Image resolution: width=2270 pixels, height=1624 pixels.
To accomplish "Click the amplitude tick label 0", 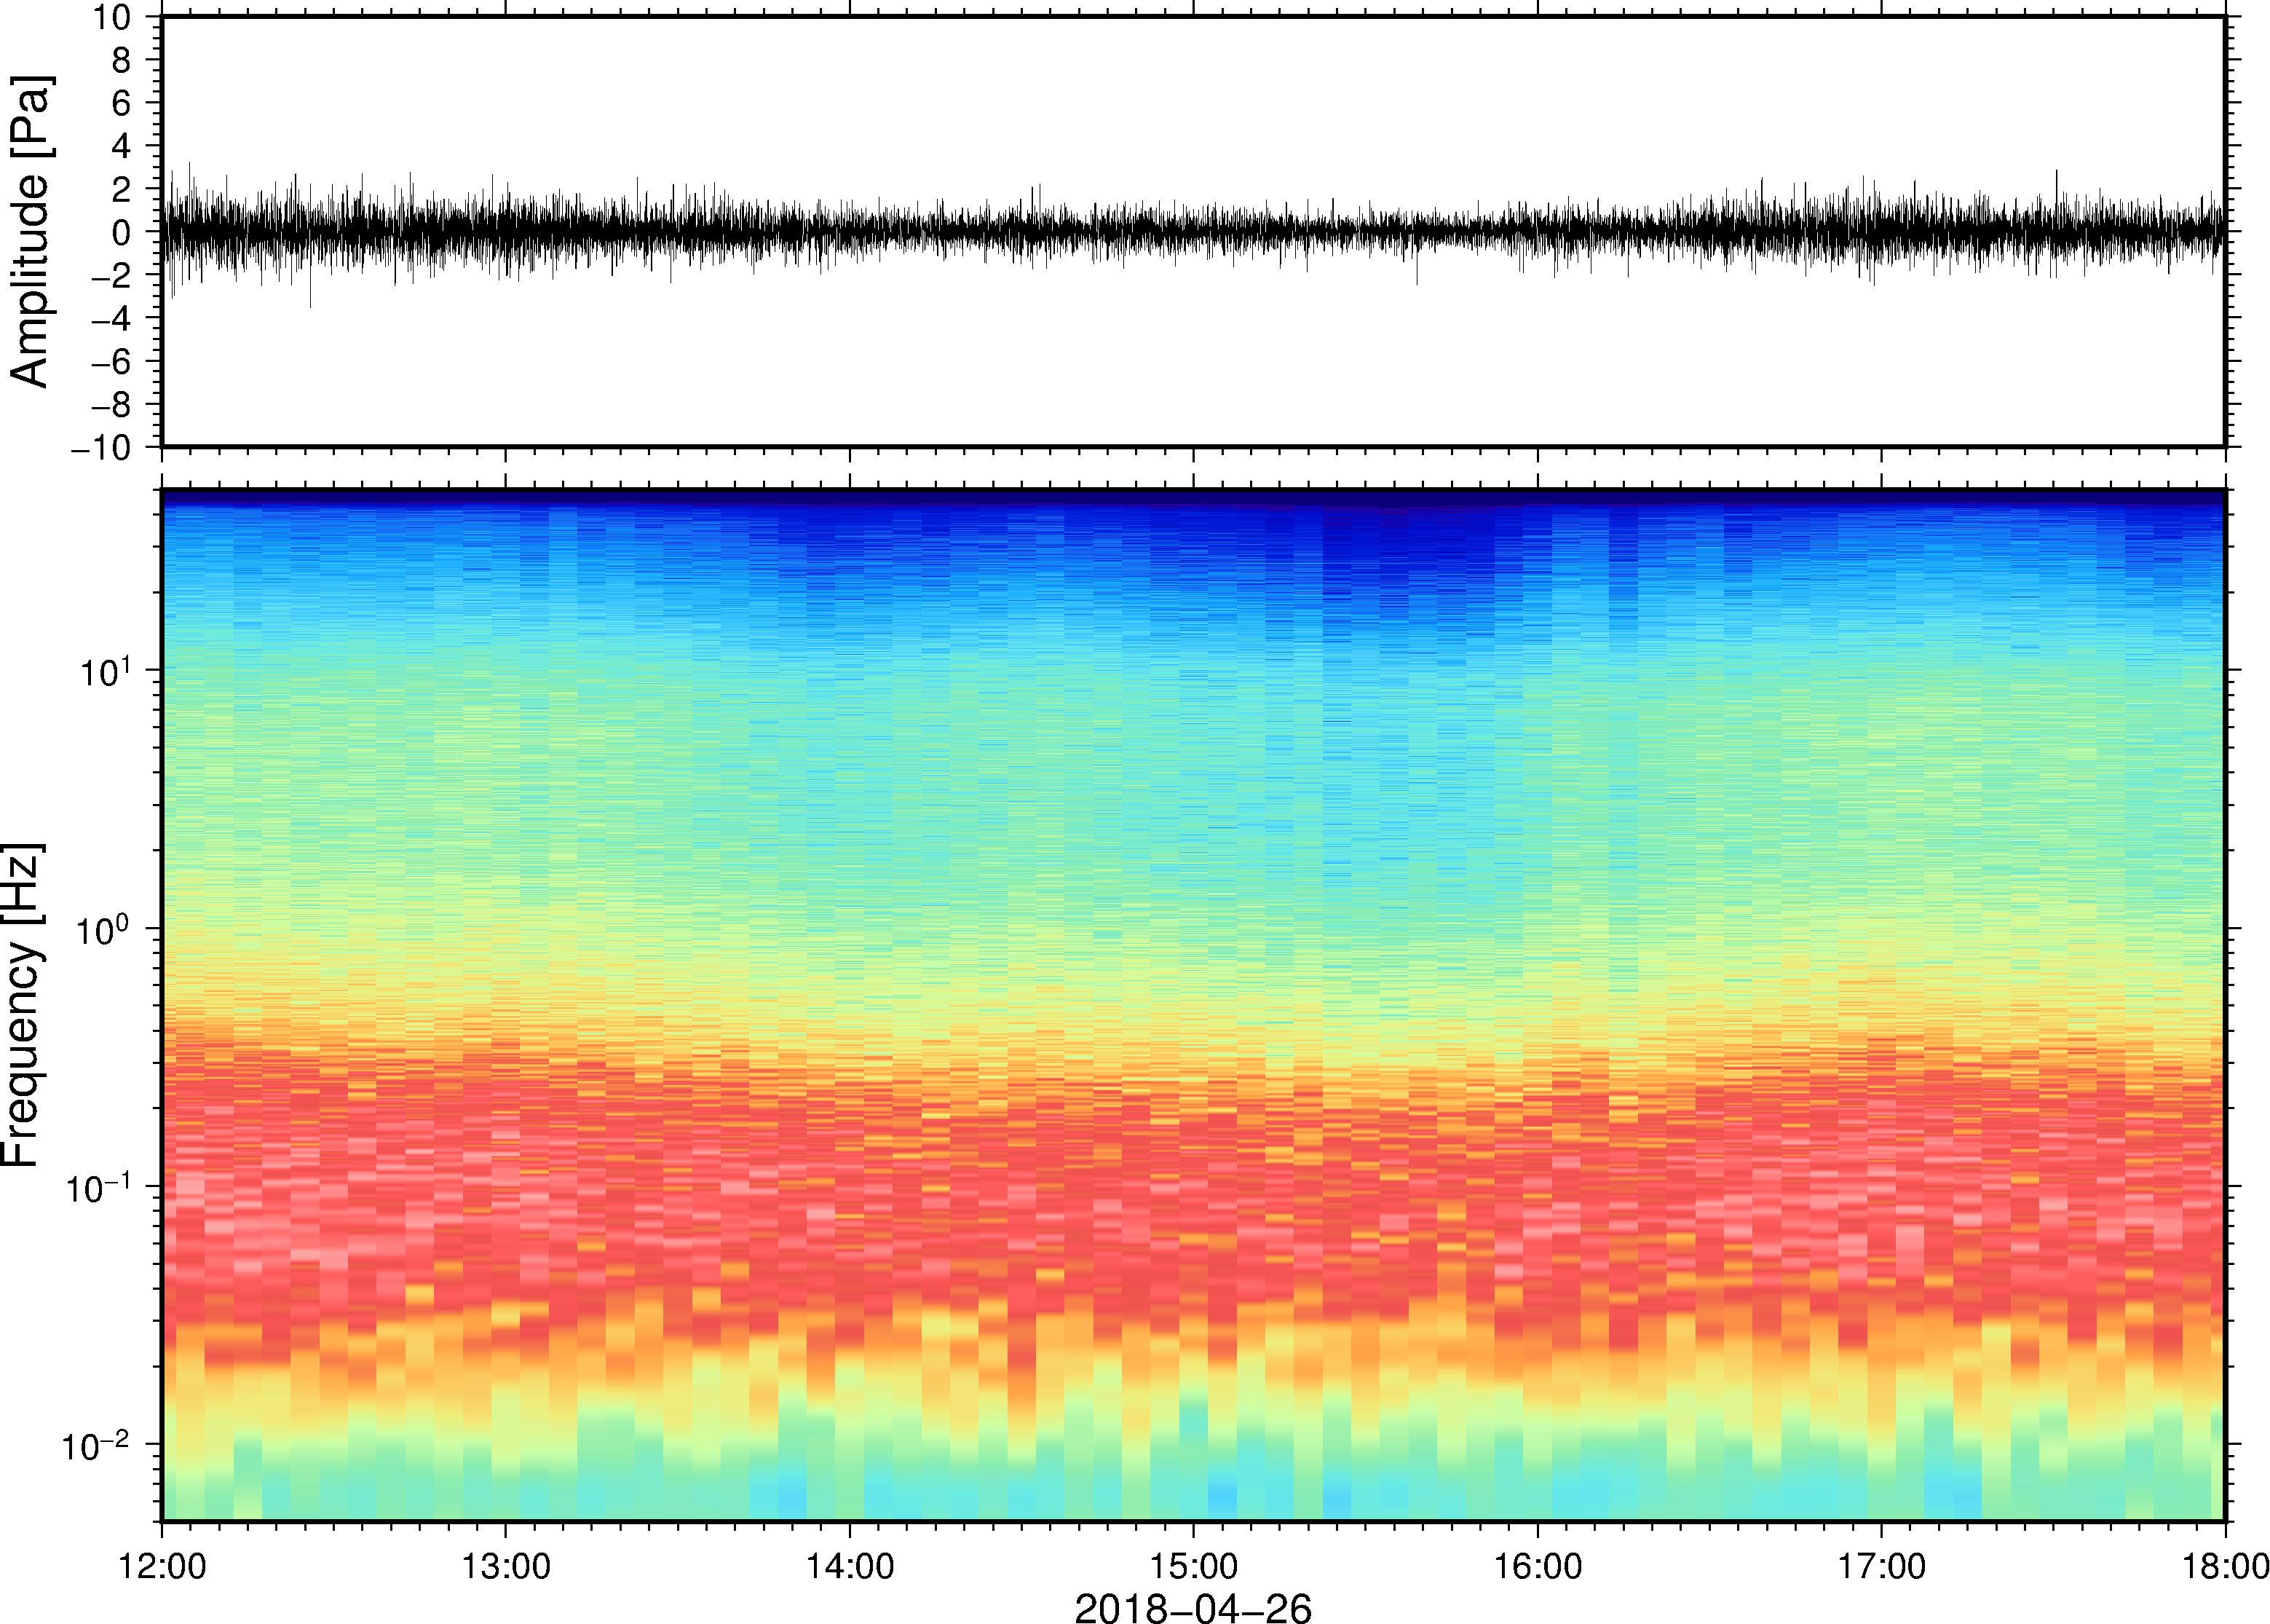I will coord(122,232).
